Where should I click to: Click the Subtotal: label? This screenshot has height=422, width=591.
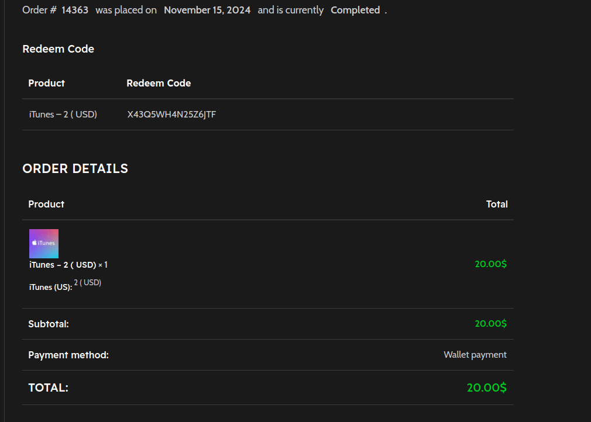pos(49,324)
